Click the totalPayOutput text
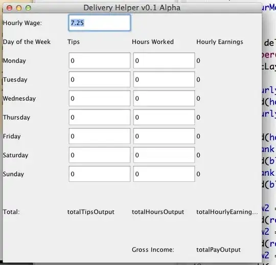 point(218,250)
